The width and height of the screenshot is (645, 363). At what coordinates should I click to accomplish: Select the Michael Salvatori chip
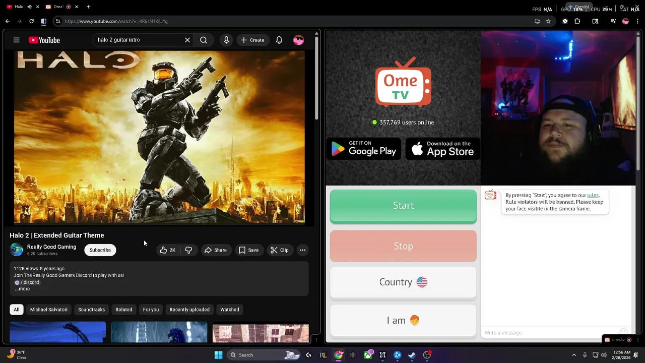click(49, 310)
